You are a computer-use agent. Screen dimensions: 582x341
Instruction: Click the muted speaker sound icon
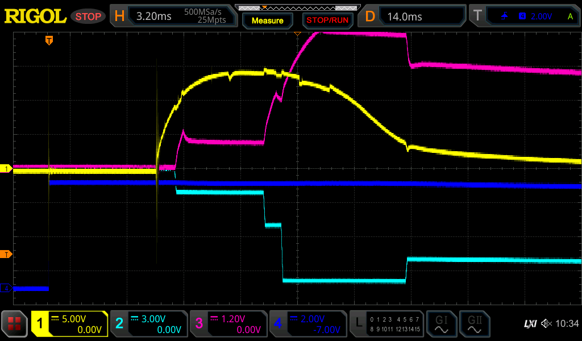(x=546, y=324)
